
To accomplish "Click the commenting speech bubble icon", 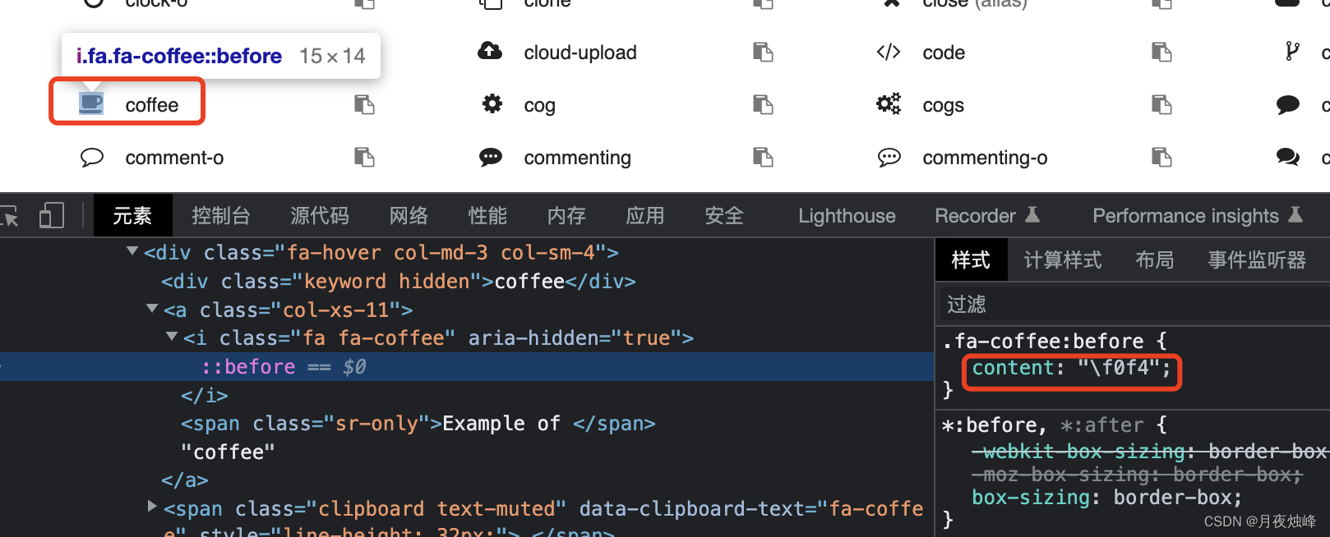I will coord(491,157).
